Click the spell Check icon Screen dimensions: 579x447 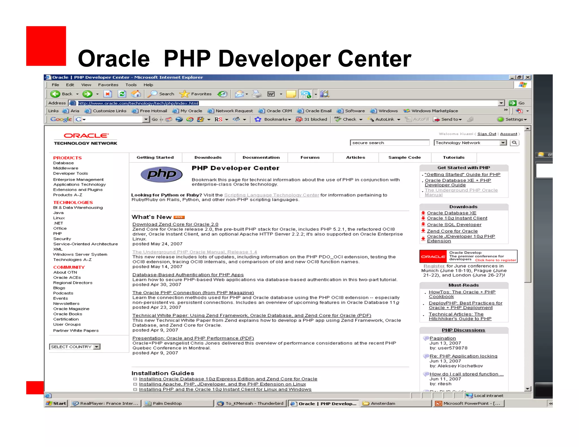click(x=338, y=119)
